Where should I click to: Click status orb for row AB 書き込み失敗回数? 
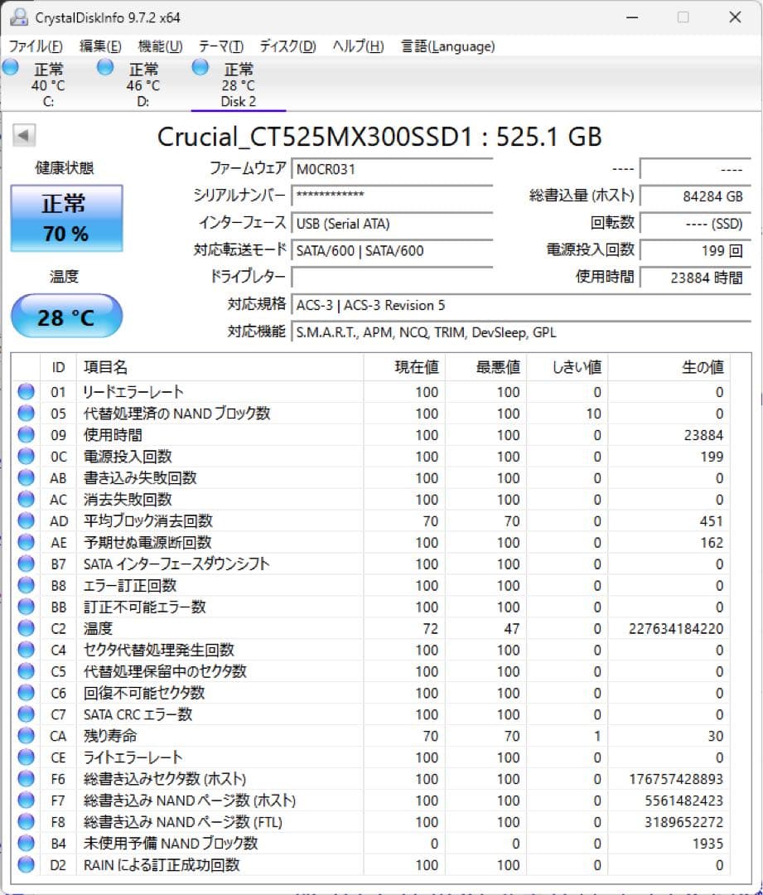point(26,478)
